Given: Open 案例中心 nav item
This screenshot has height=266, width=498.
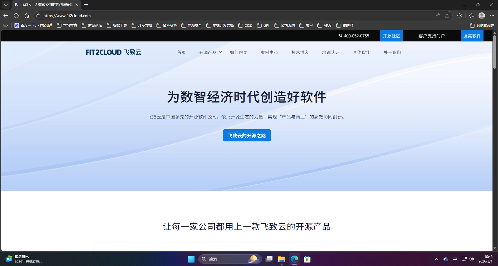Looking at the screenshot, I should [x=269, y=52].
